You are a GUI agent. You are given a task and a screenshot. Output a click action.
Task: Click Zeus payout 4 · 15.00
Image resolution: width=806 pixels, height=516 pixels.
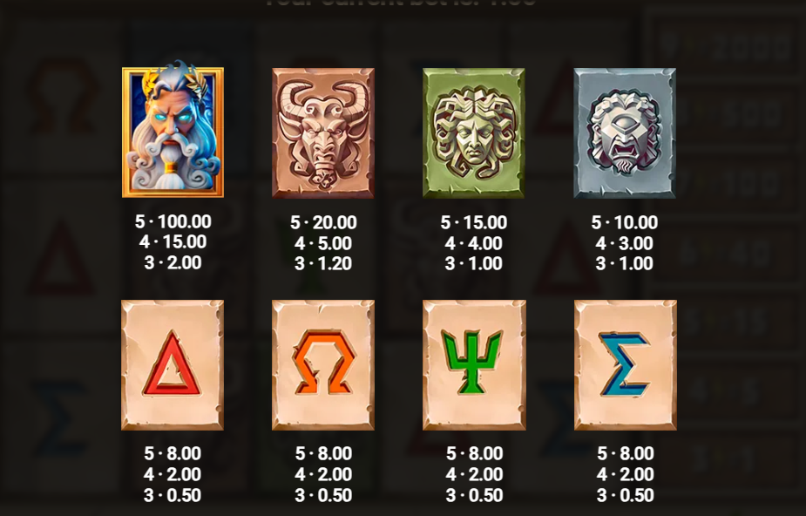(173, 241)
